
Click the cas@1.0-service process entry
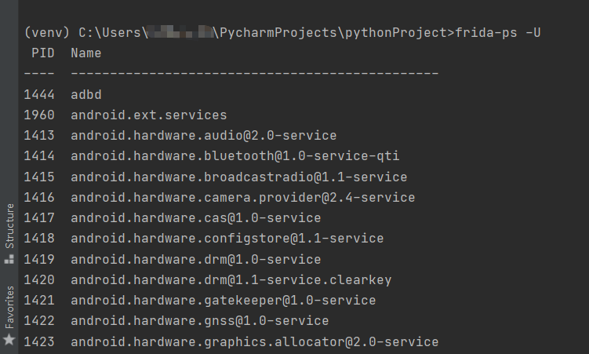tap(195, 217)
